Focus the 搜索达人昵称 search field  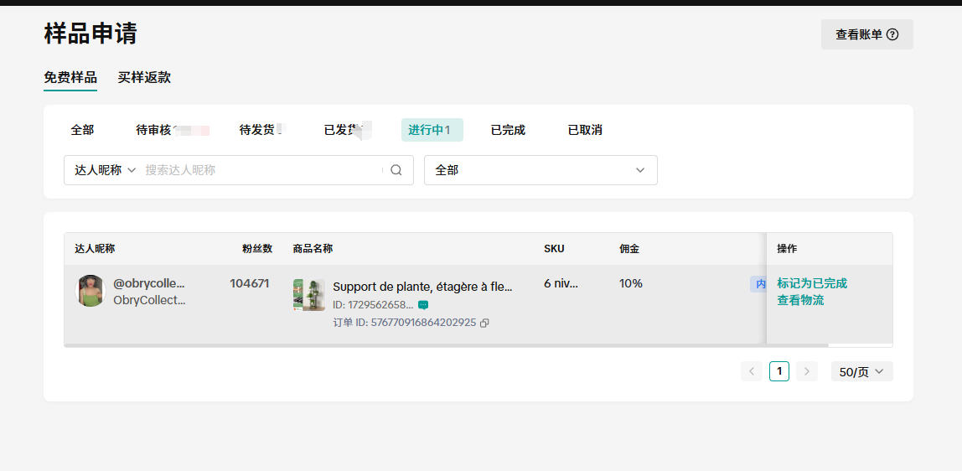[261, 170]
